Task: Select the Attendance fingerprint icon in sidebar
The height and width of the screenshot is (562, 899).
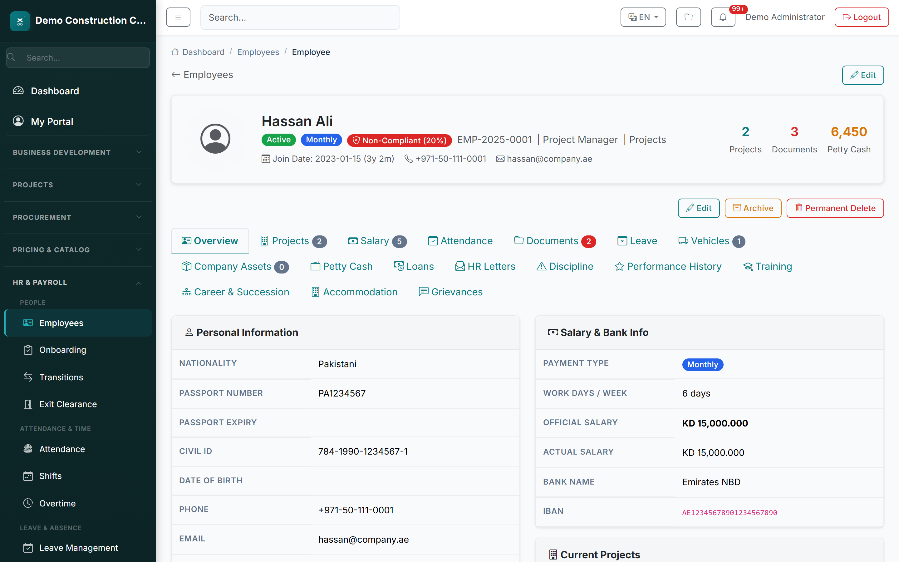Action: pyautogui.click(x=28, y=449)
